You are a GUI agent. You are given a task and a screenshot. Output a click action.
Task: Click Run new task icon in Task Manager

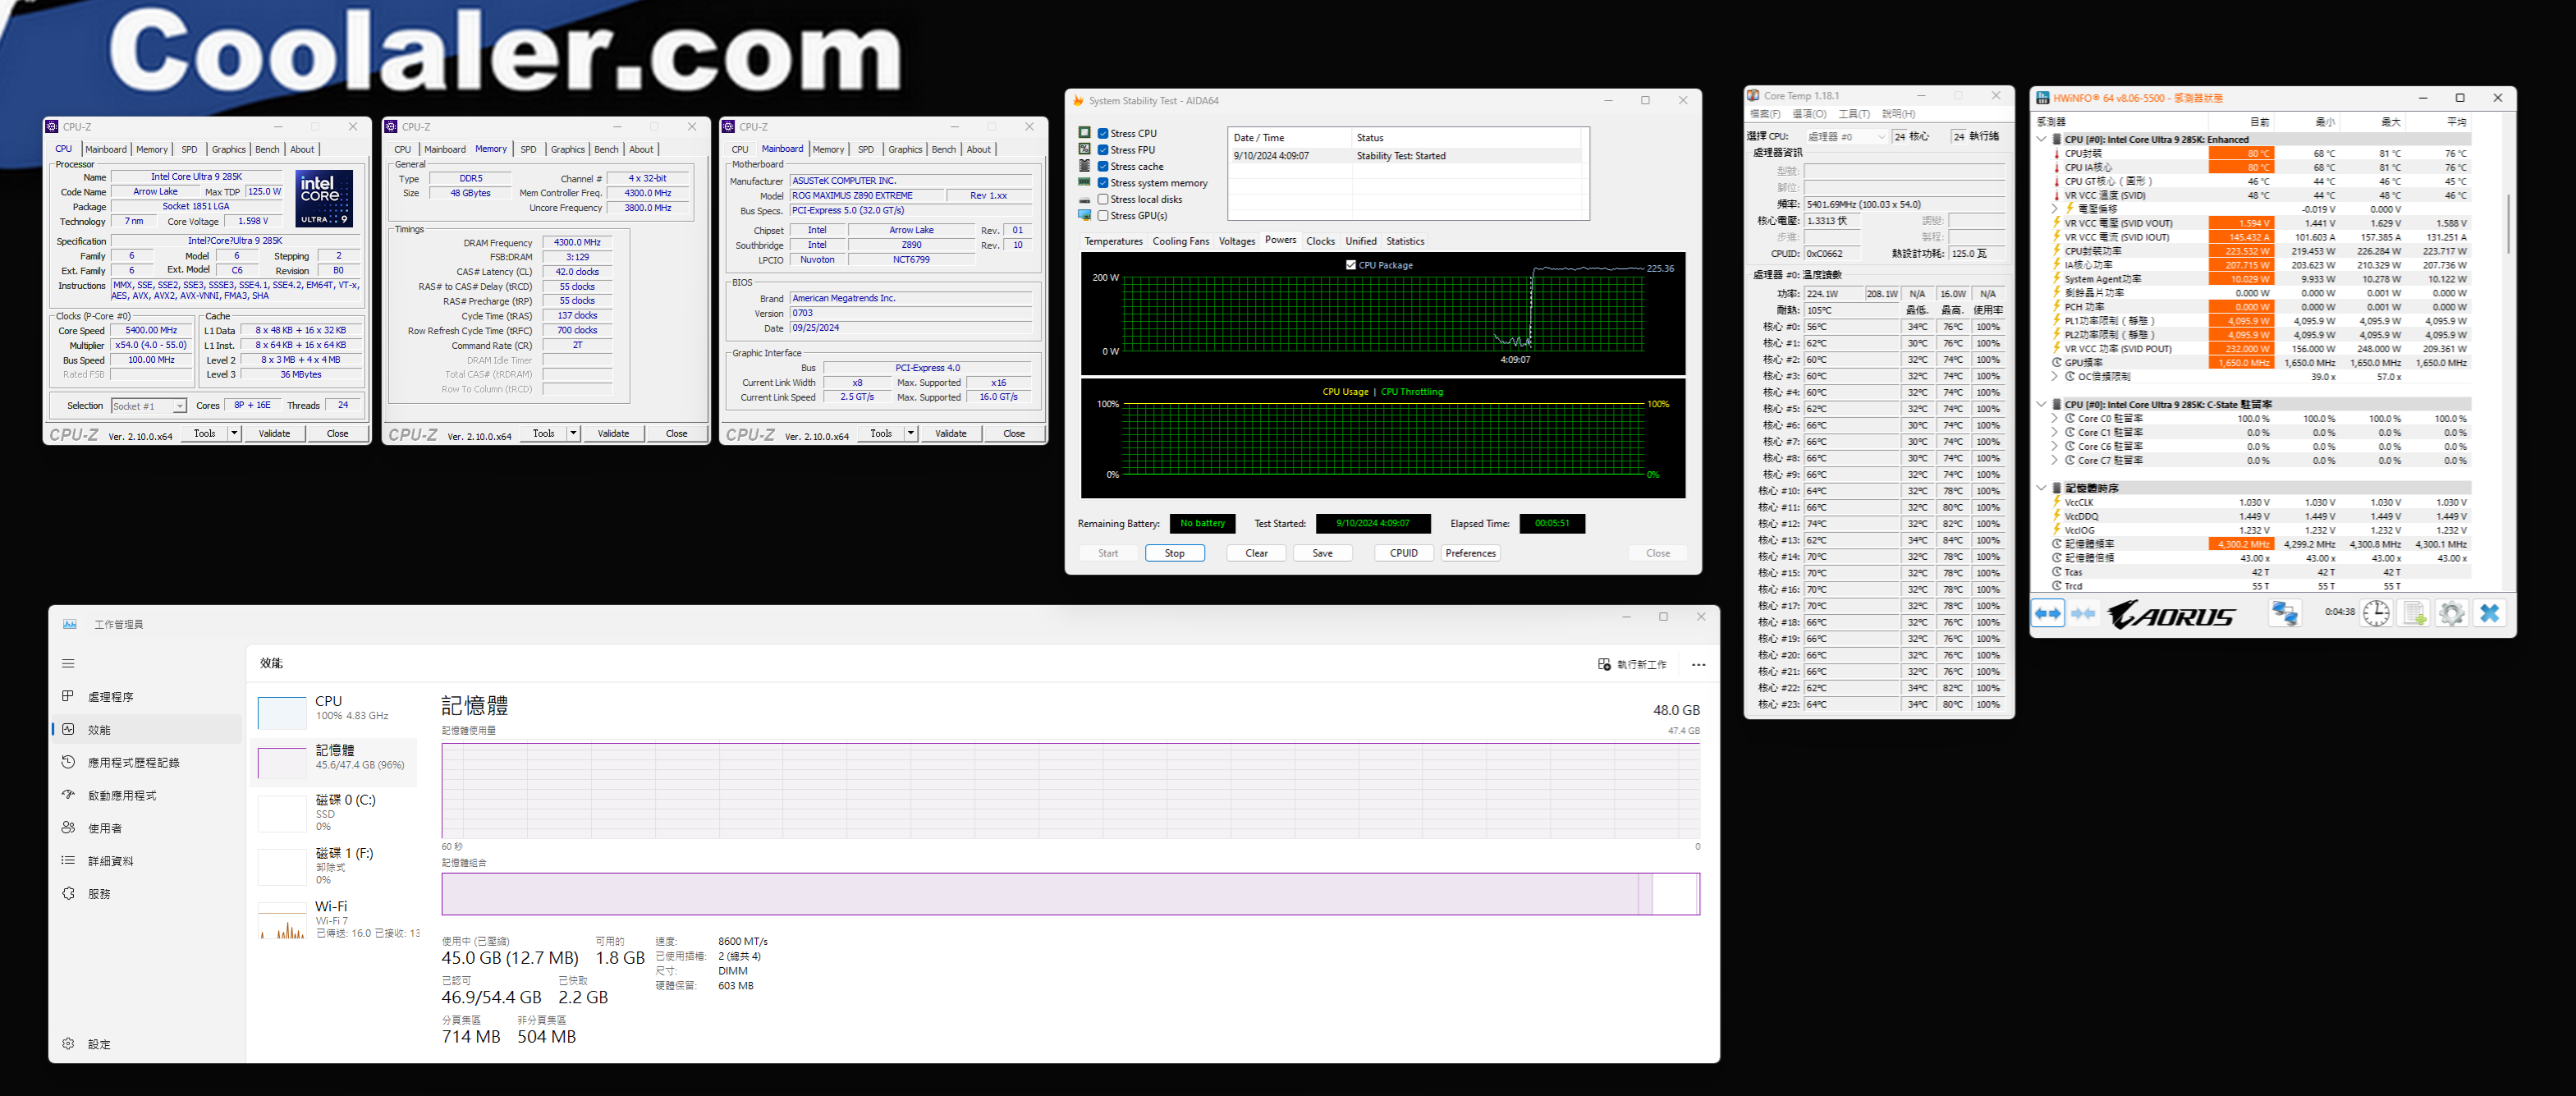click(x=1604, y=664)
